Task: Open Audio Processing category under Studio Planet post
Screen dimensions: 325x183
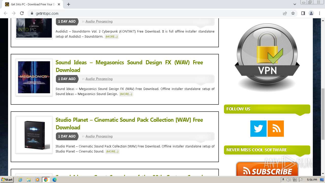Action: [x=99, y=136]
